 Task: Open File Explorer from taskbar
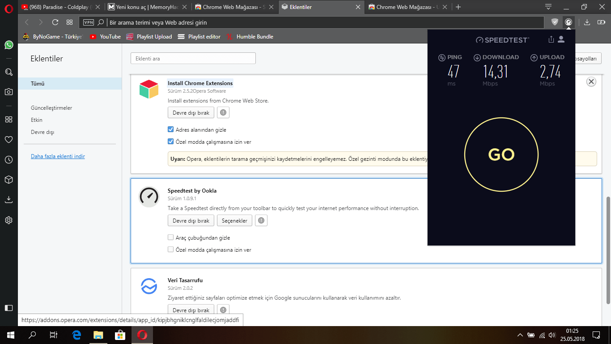click(98, 335)
